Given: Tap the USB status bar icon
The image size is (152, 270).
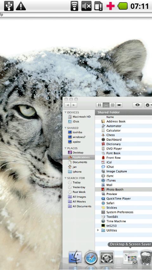Looking at the screenshot, I should (x=9, y=6).
